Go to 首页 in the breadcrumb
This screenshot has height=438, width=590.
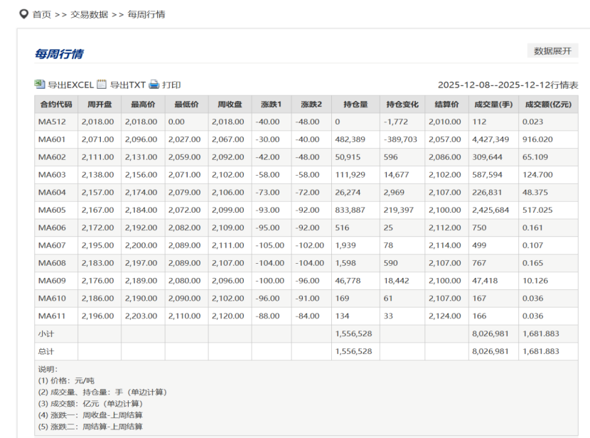click(x=42, y=14)
